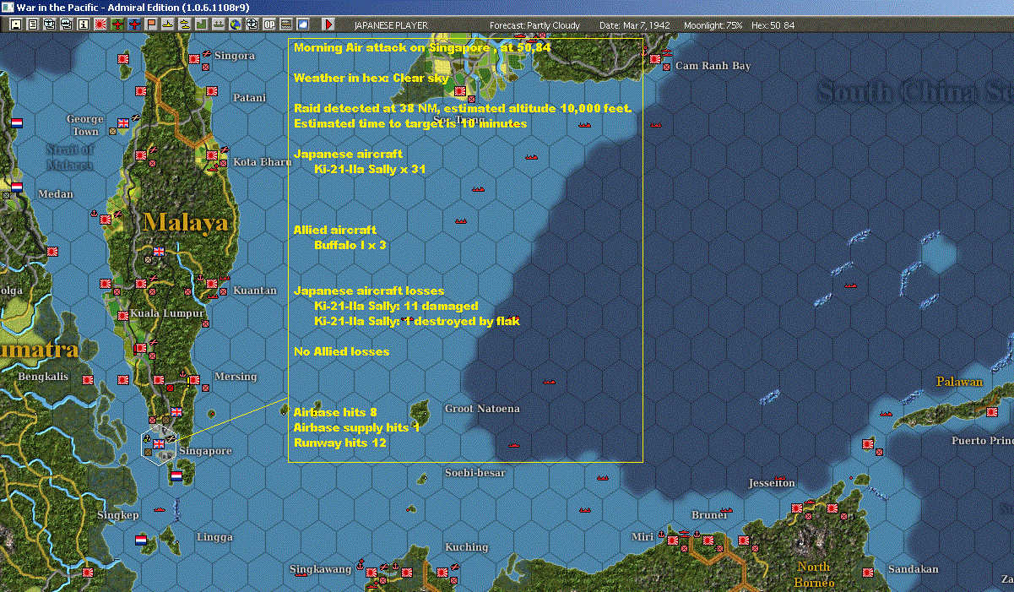Click 'No Allied losses' report line
This screenshot has width=1014, height=592.
(341, 351)
